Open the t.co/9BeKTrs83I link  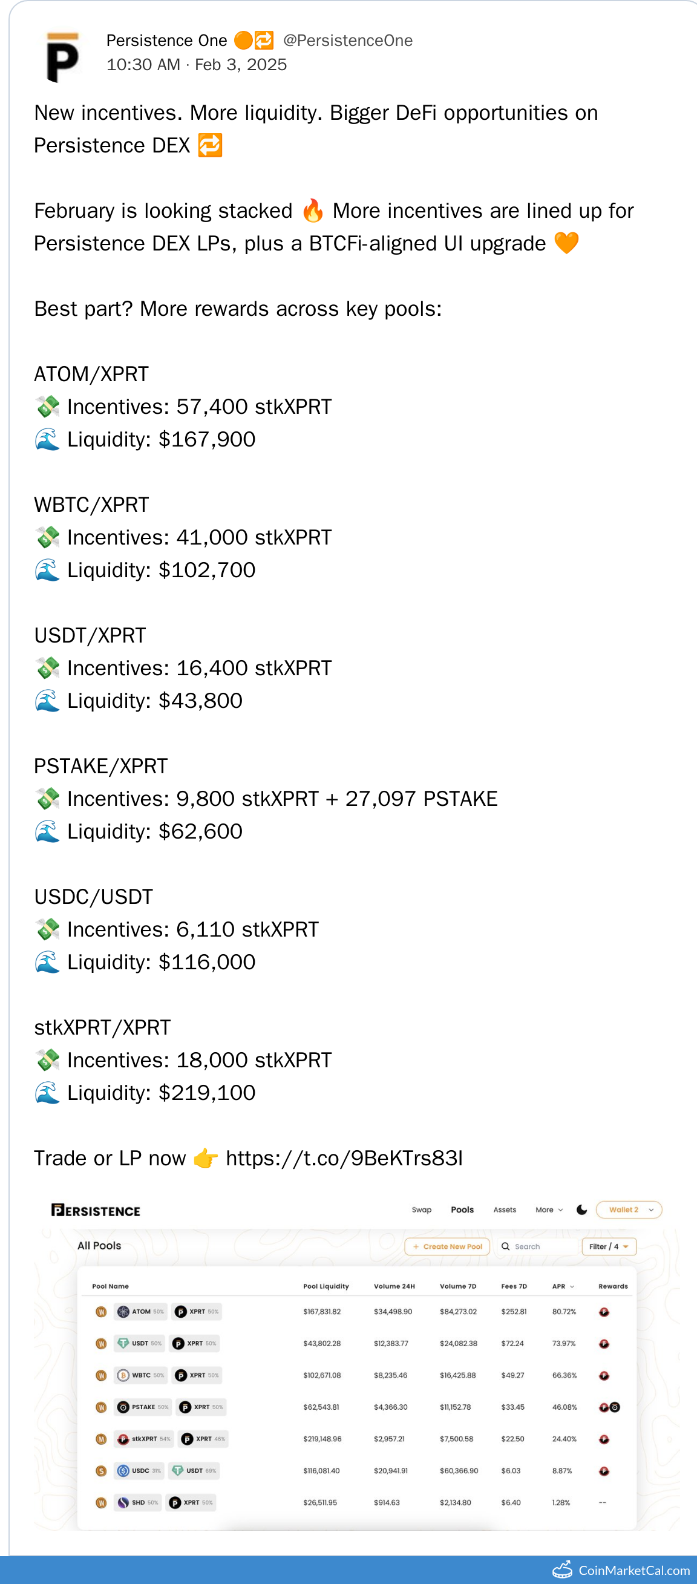344,1159
